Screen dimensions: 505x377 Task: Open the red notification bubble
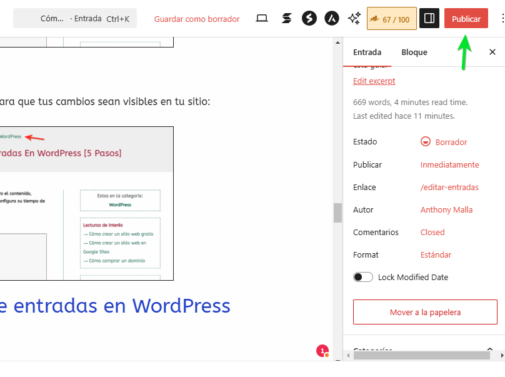[x=322, y=351]
